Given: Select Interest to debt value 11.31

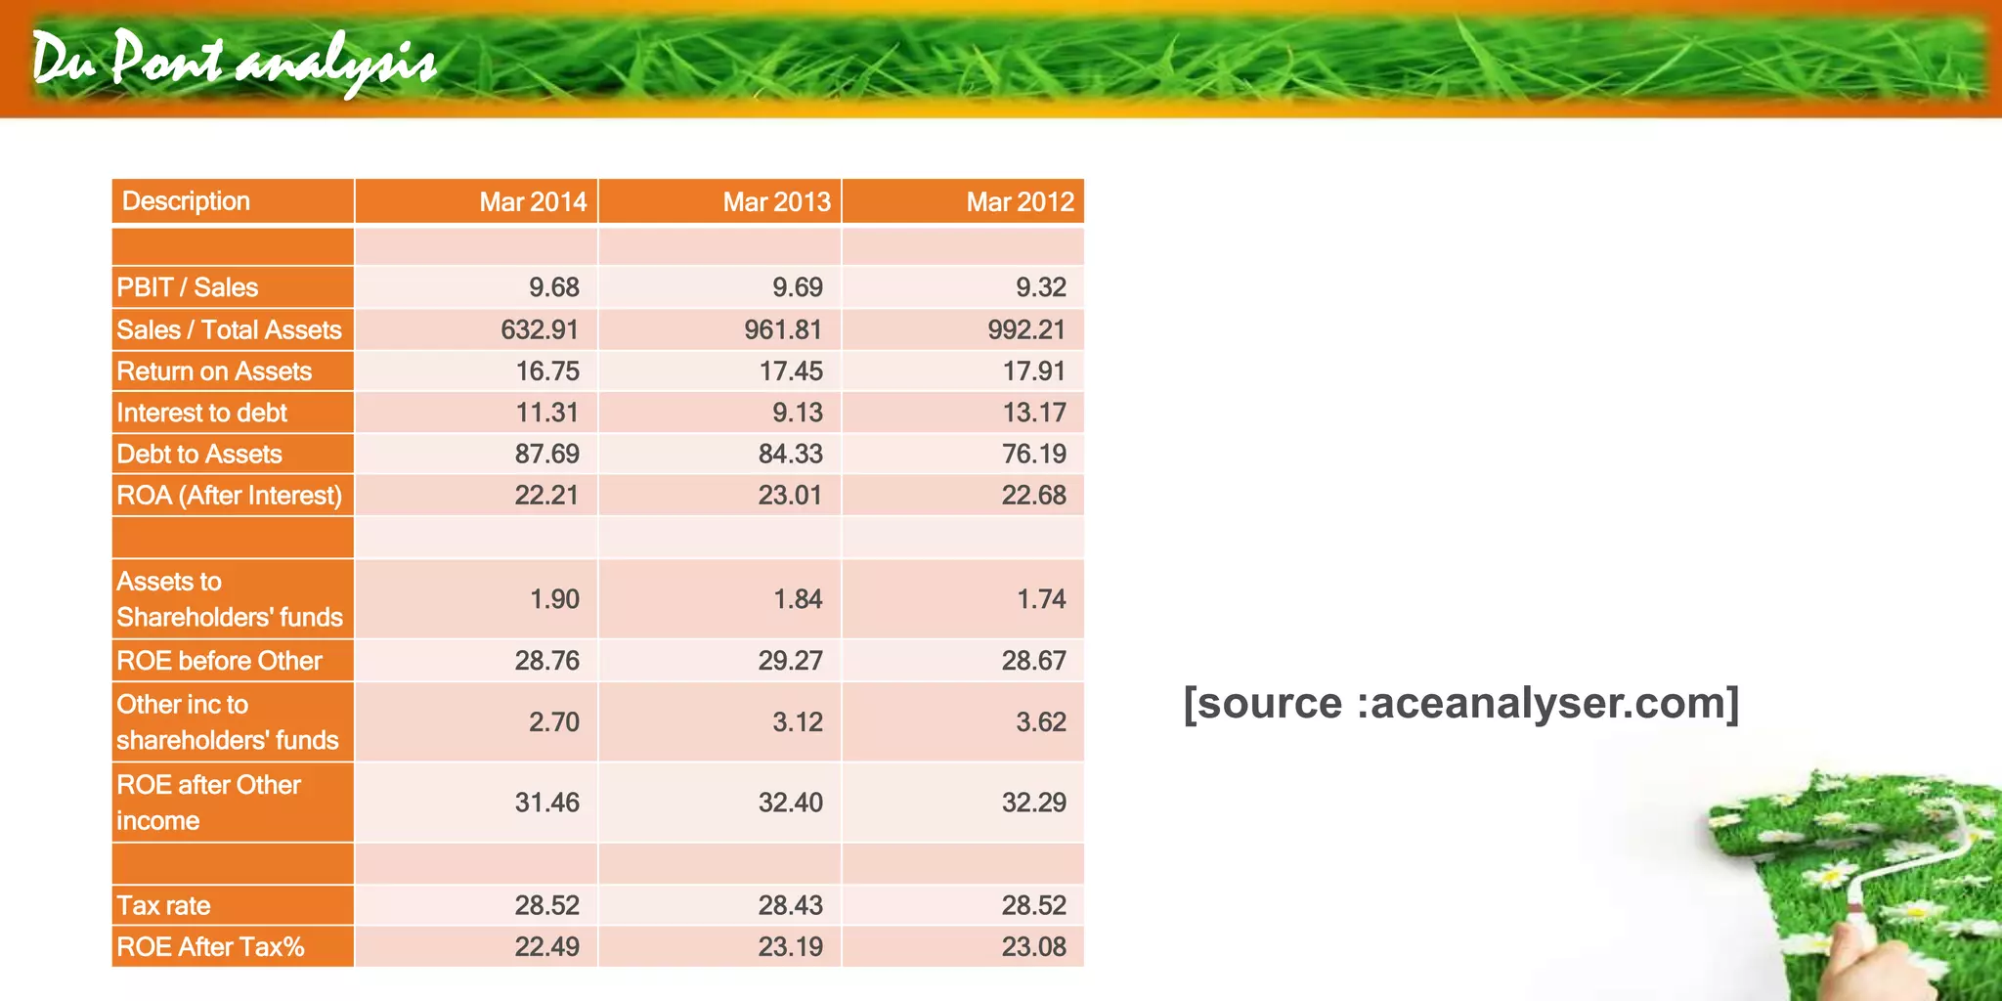Looking at the screenshot, I should [547, 413].
